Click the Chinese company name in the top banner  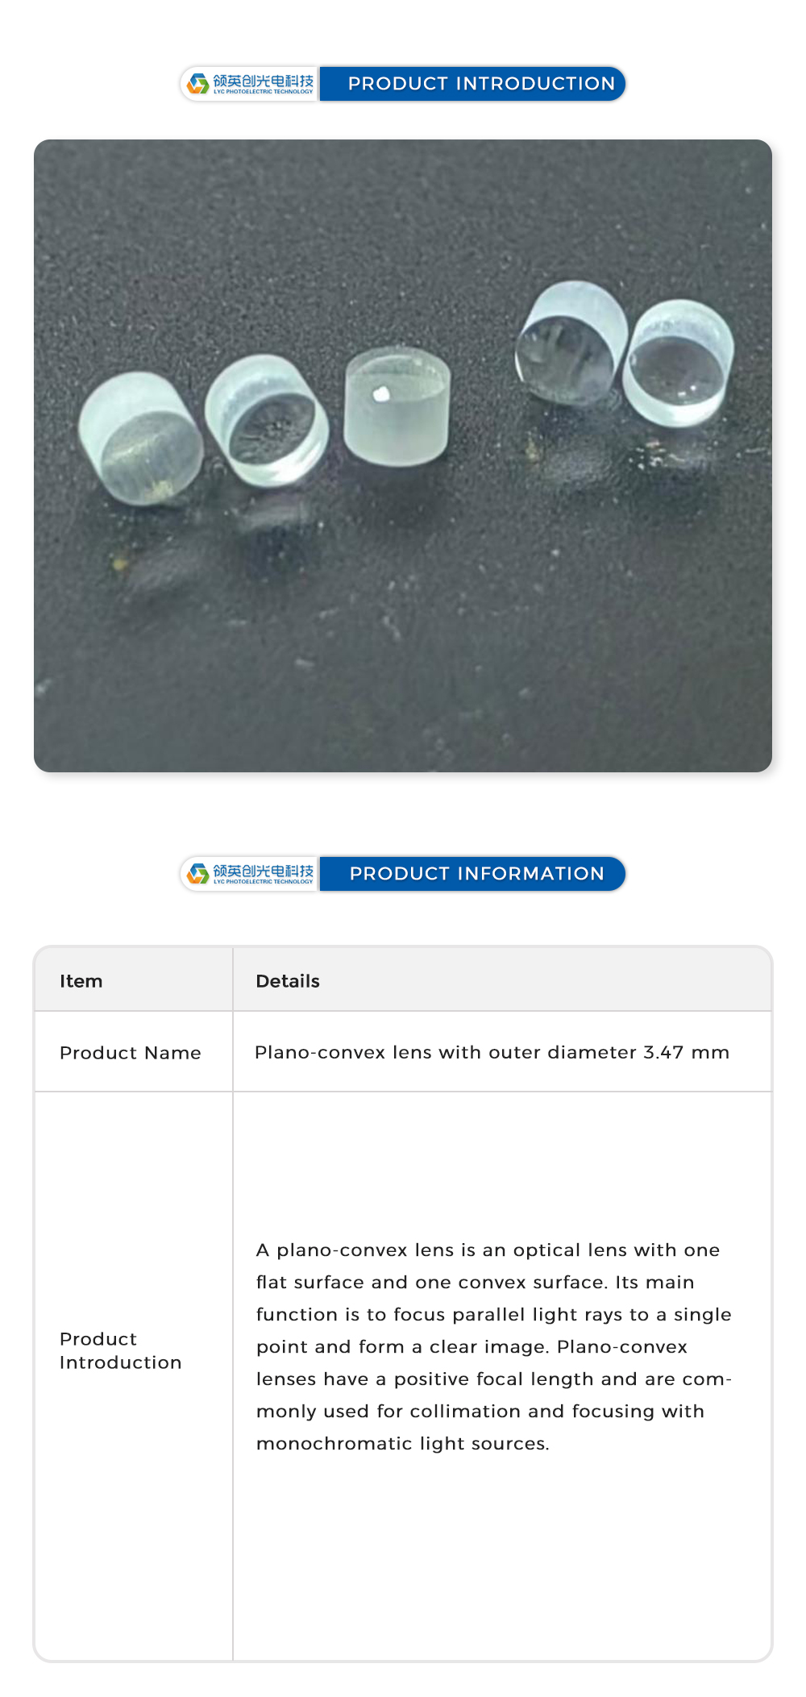tap(263, 81)
